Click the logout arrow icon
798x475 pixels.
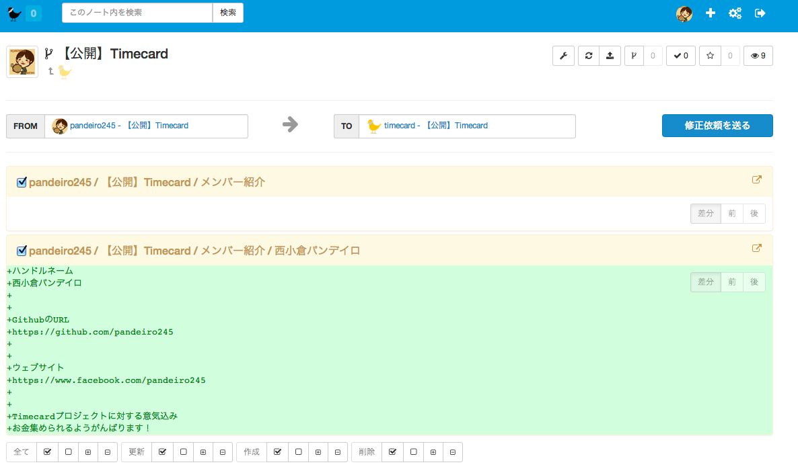coord(760,13)
